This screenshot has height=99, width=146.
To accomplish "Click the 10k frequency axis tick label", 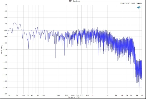I will [x=142, y=96].
